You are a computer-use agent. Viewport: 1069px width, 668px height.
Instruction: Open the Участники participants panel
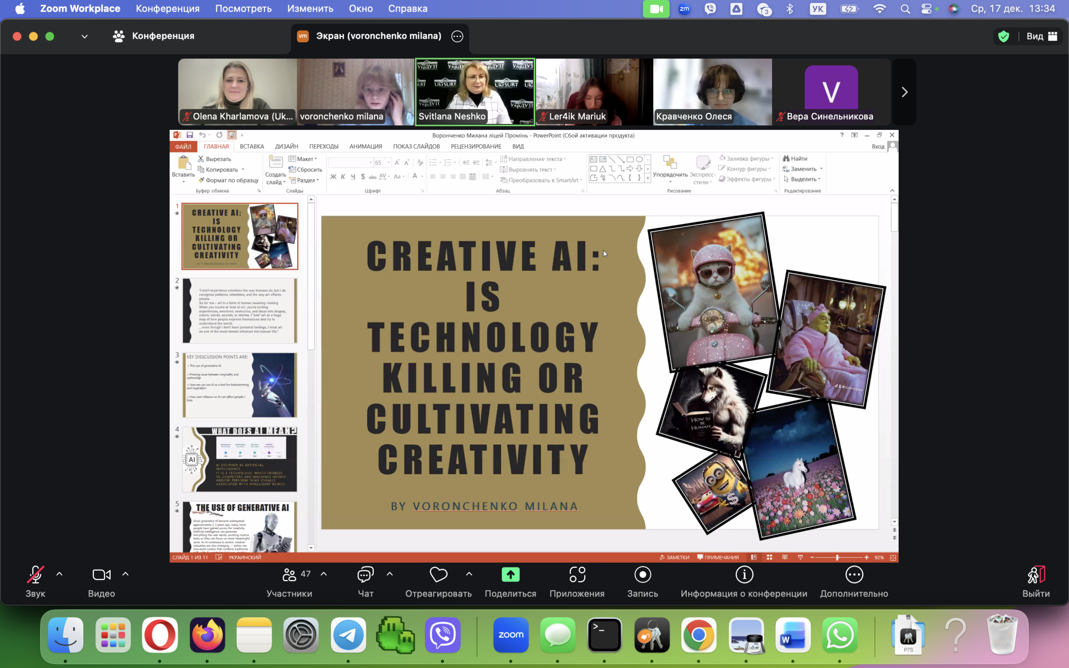pos(289,574)
